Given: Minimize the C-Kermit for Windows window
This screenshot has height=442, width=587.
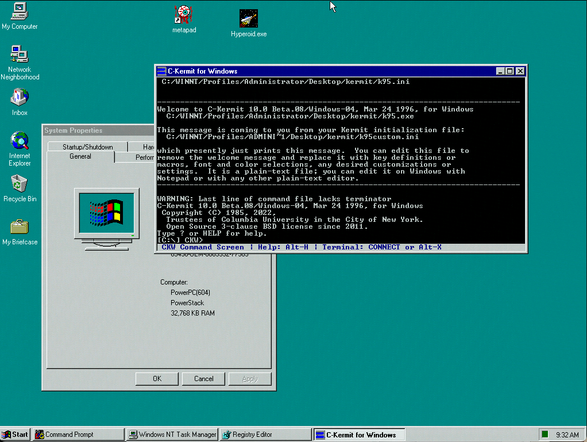Looking at the screenshot, I should [x=500, y=71].
